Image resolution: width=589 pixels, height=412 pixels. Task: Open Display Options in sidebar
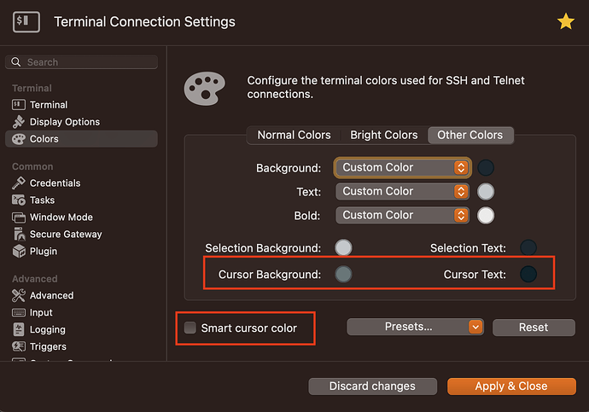64,122
